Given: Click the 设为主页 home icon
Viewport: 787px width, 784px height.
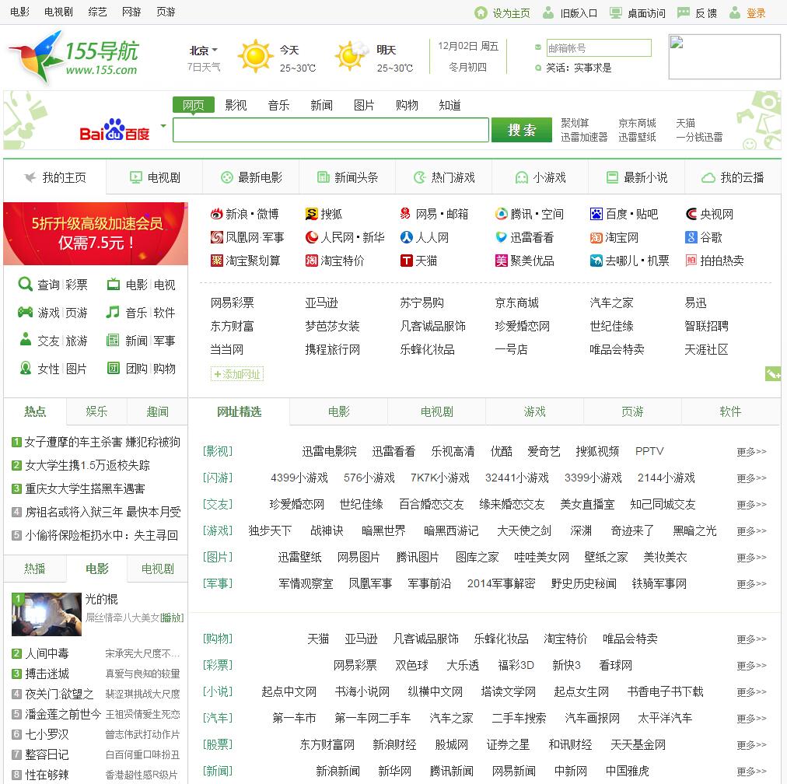Looking at the screenshot, I should [481, 13].
